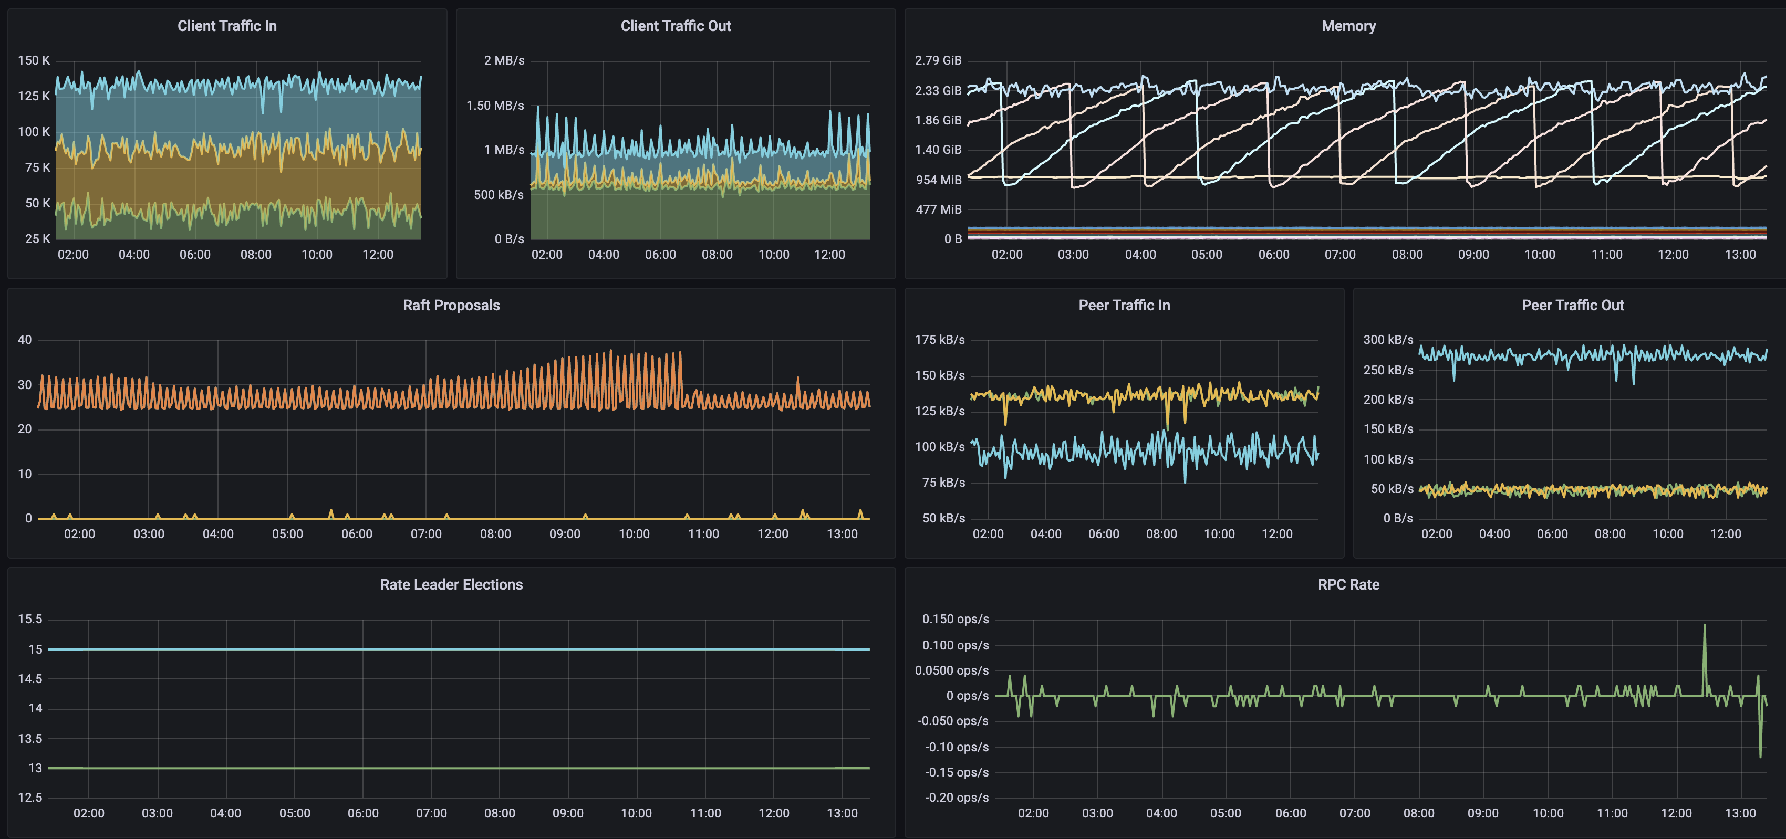The height and width of the screenshot is (839, 1786).
Task: Open the Peer Traffic Out panel title
Action: pos(1572,305)
